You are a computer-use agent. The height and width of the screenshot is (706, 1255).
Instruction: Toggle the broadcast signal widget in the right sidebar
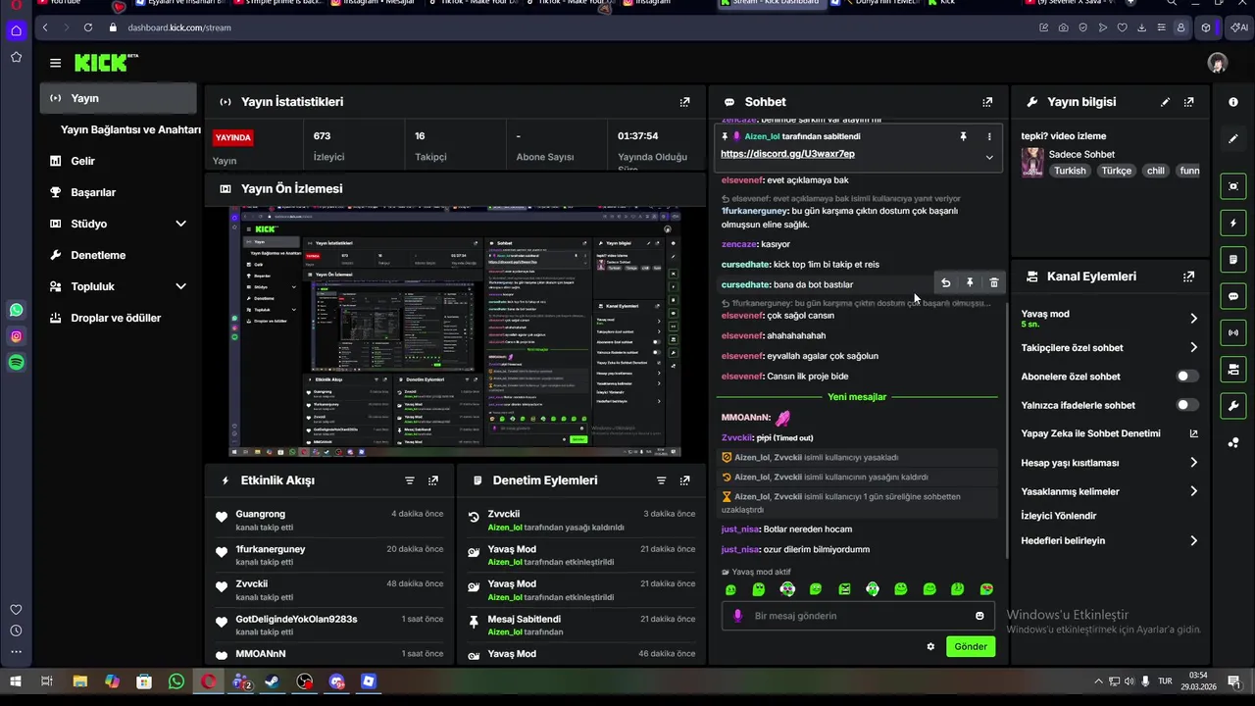tap(1233, 332)
